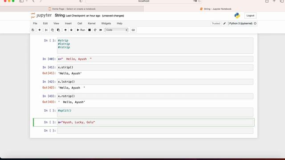Click the Python logo icon
285x160 pixels.
pos(237,16)
